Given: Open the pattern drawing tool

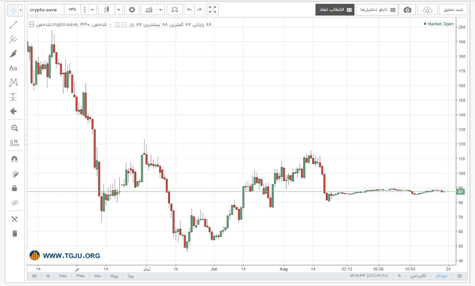Looking at the screenshot, I should [14, 83].
